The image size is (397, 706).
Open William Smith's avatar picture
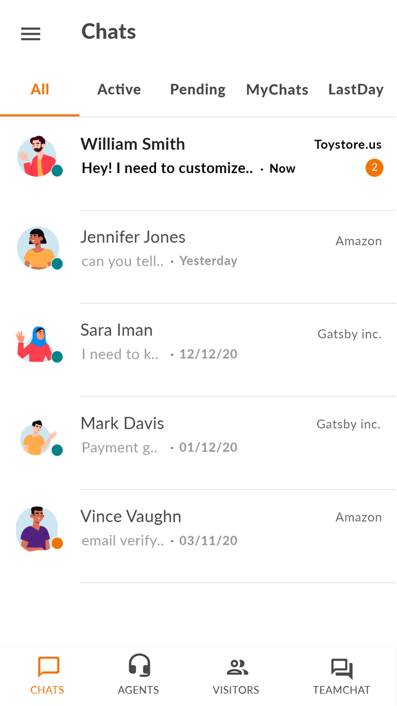[x=39, y=156]
